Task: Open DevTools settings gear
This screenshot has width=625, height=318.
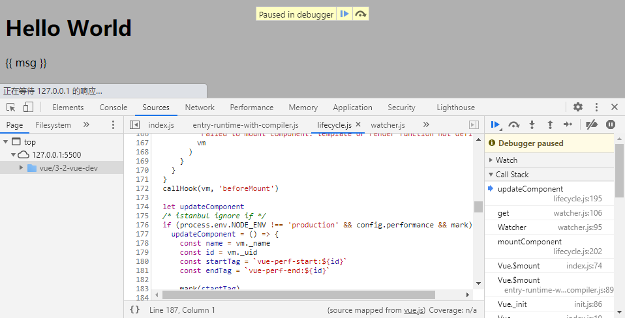Action: [x=578, y=107]
